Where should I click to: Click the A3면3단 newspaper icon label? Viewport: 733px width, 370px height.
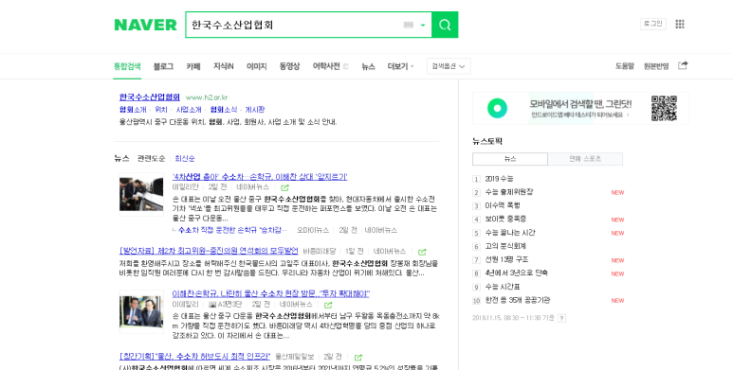pyautogui.click(x=225, y=304)
